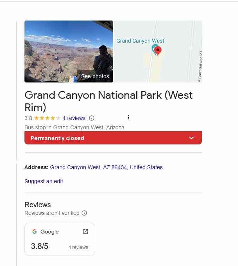Viewport: 238px width, 266px height.
Task: Open external link icon in Google card
Action: click(x=85, y=232)
